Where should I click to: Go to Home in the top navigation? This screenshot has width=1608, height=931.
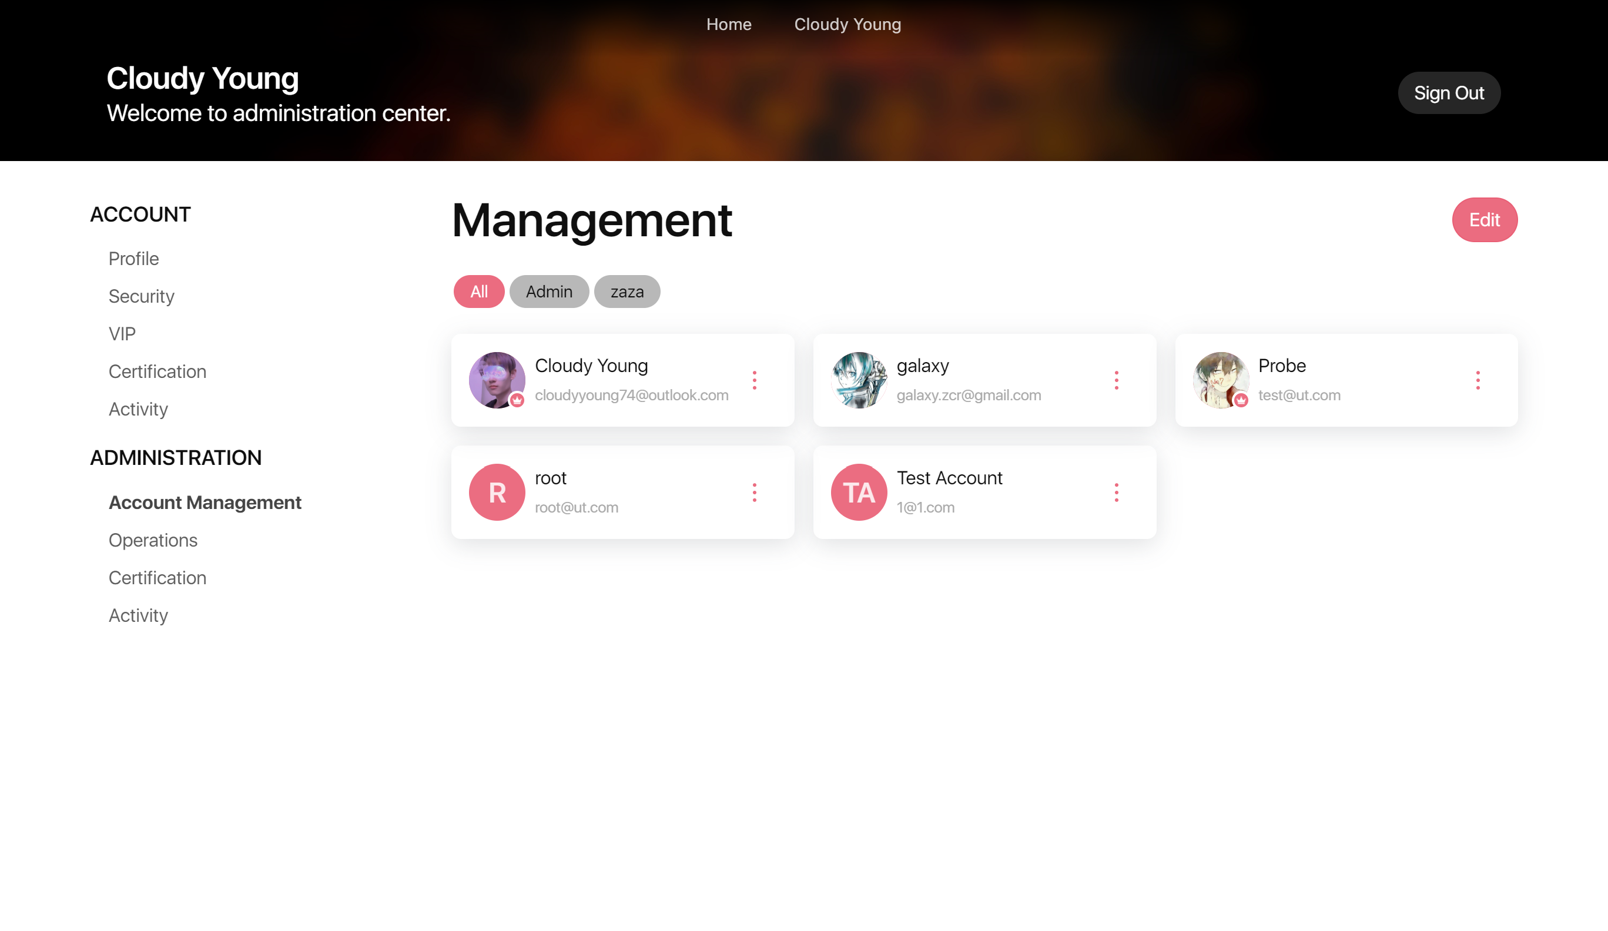tap(729, 24)
